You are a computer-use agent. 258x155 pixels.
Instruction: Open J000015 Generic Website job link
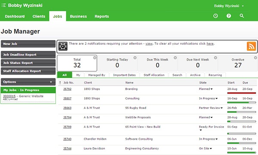click(9, 96)
